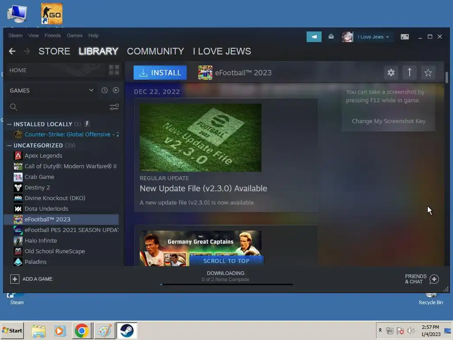
Task: Show hidden system tray icons arrow
Action: click(380, 330)
